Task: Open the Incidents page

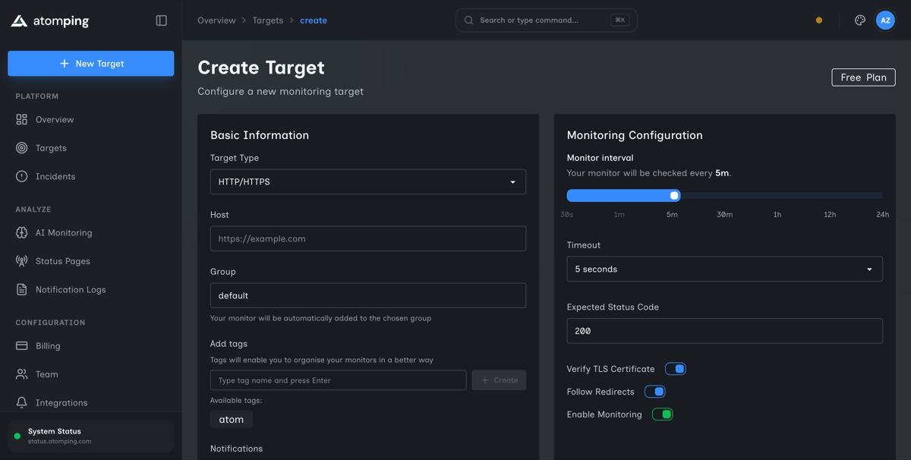Action: coord(57,176)
